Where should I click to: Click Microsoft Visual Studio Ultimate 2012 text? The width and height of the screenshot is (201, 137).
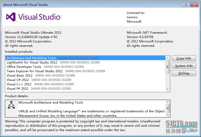pyautogui.click(x=33, y=33)
